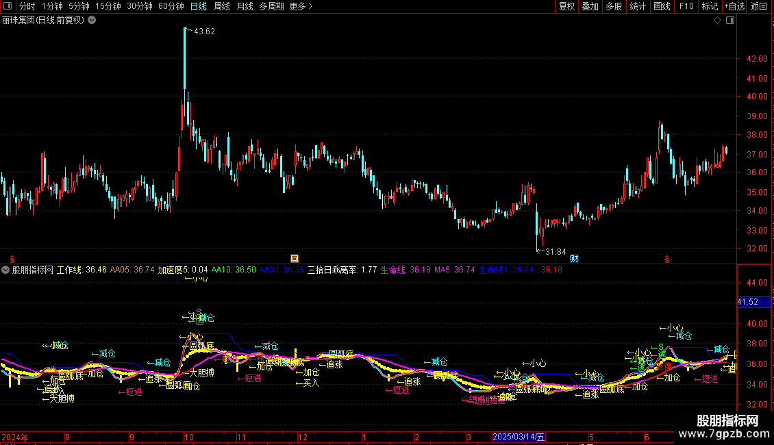This screenshot has height=445, width=774.
Task: Expand the 更多 periods menu
Action: click(301, 6)
